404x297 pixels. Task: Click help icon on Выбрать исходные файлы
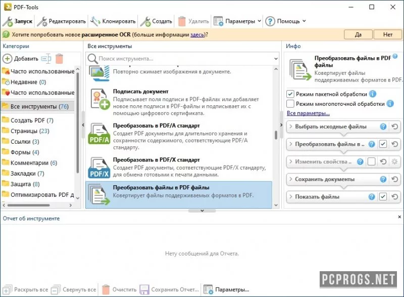click(383, 126)
